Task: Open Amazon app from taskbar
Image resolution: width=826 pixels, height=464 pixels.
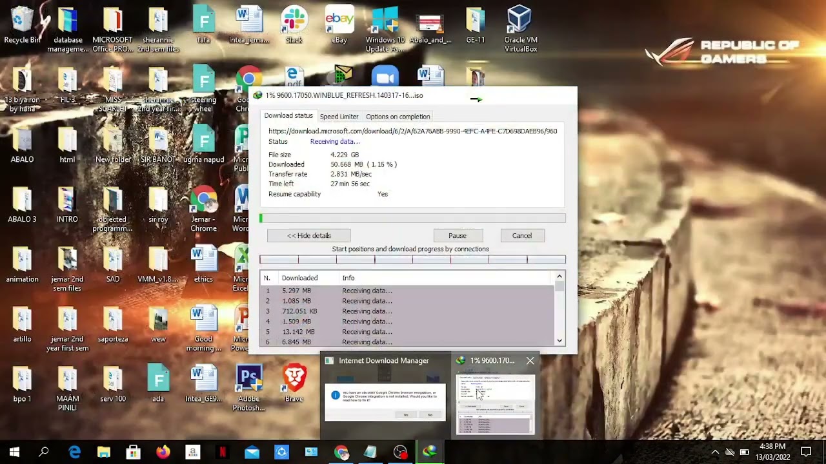Action: click(192, 452)
